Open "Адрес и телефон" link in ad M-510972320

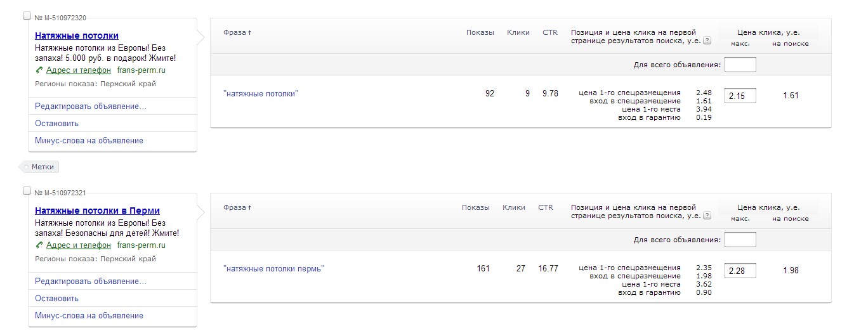pos(78,70)
